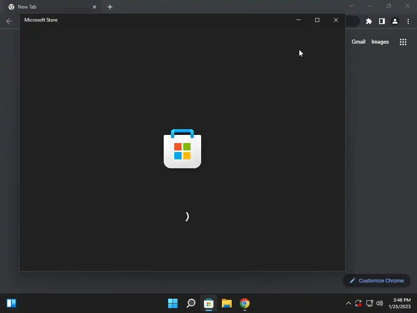Open the Gmail link
This screenshot has height=313, width=417.
[358, 42]
